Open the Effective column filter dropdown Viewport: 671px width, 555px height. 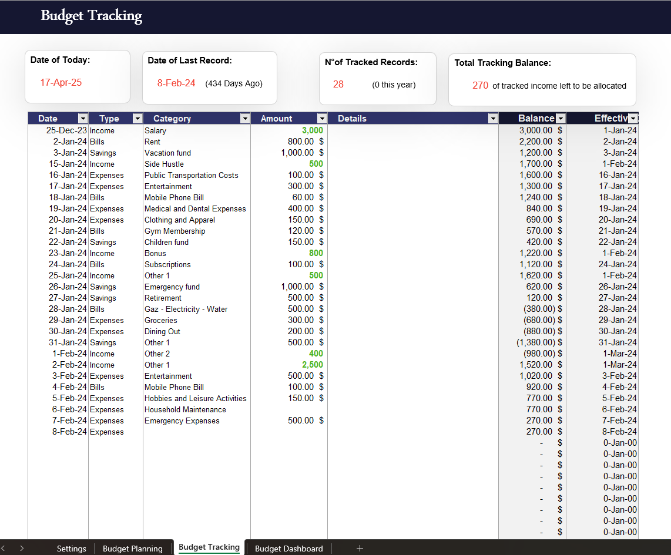point(633,118)
